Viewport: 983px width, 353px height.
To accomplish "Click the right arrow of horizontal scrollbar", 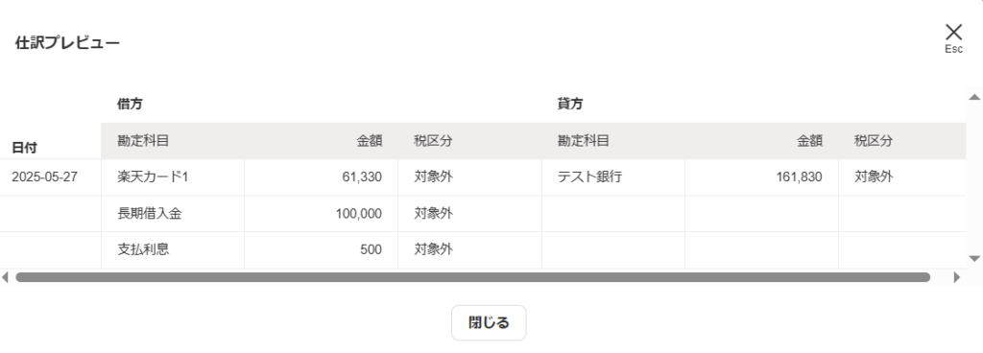I will coord(957,277).
